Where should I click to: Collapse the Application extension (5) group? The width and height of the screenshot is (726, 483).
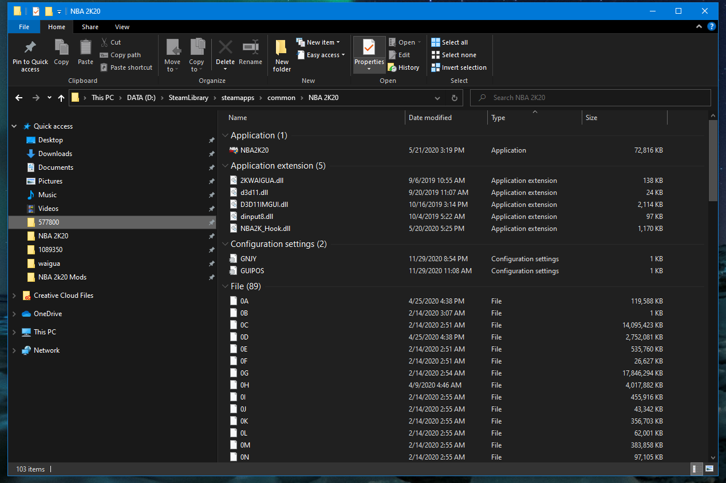[x=226, y=166]
